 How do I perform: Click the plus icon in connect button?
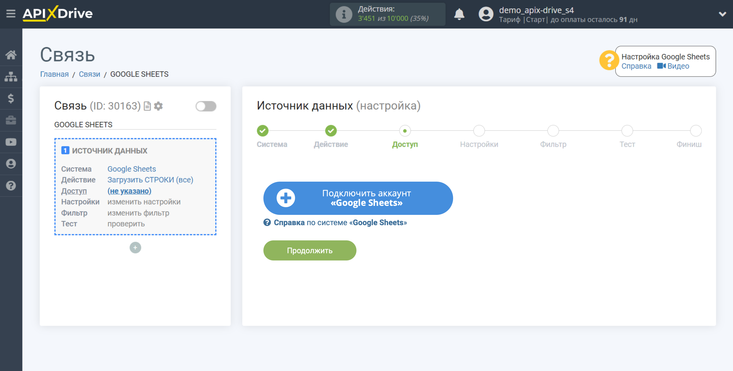[x=286, y=198]
